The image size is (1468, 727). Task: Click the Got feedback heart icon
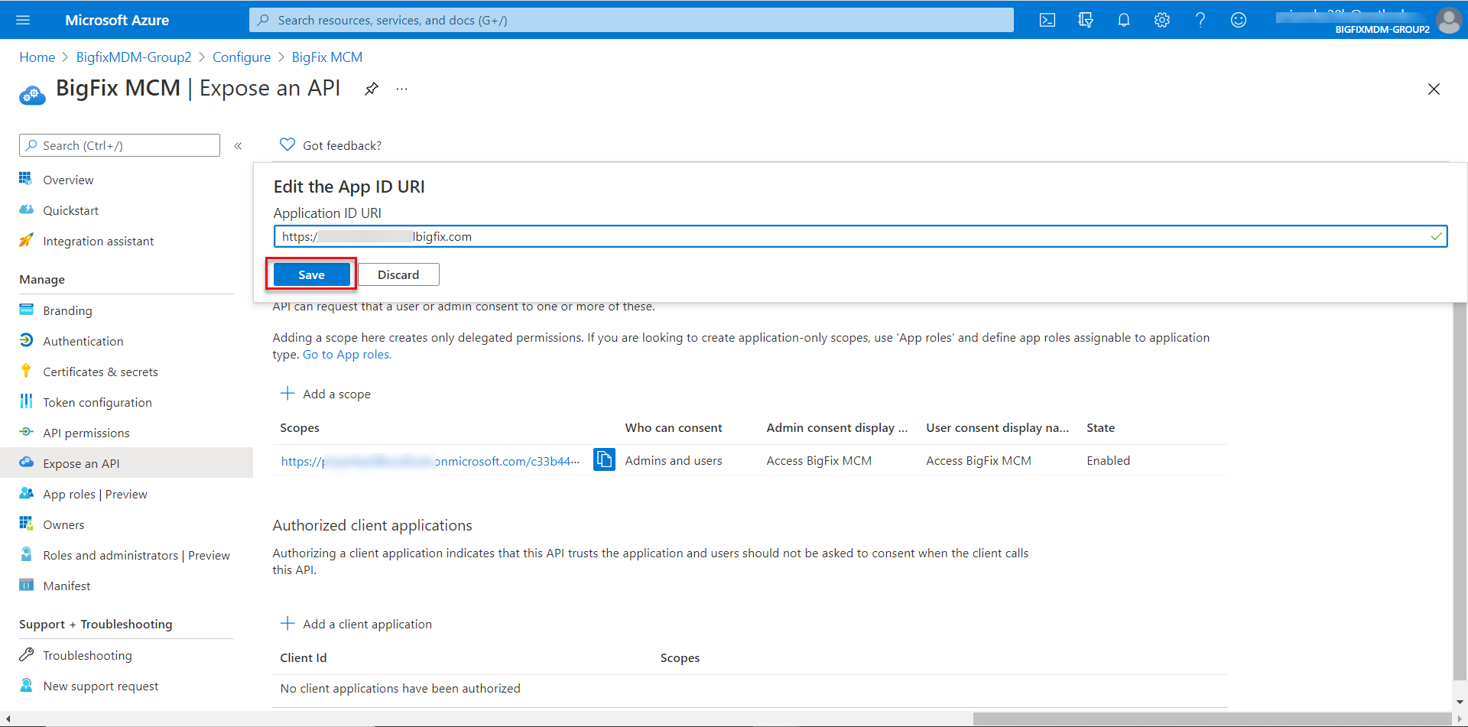tap(287, 144)
